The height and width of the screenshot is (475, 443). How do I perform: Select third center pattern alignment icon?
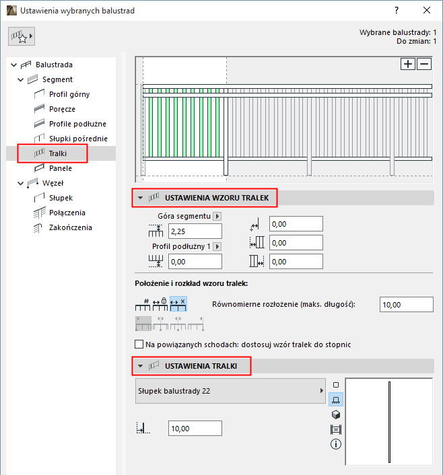[178, 324]
